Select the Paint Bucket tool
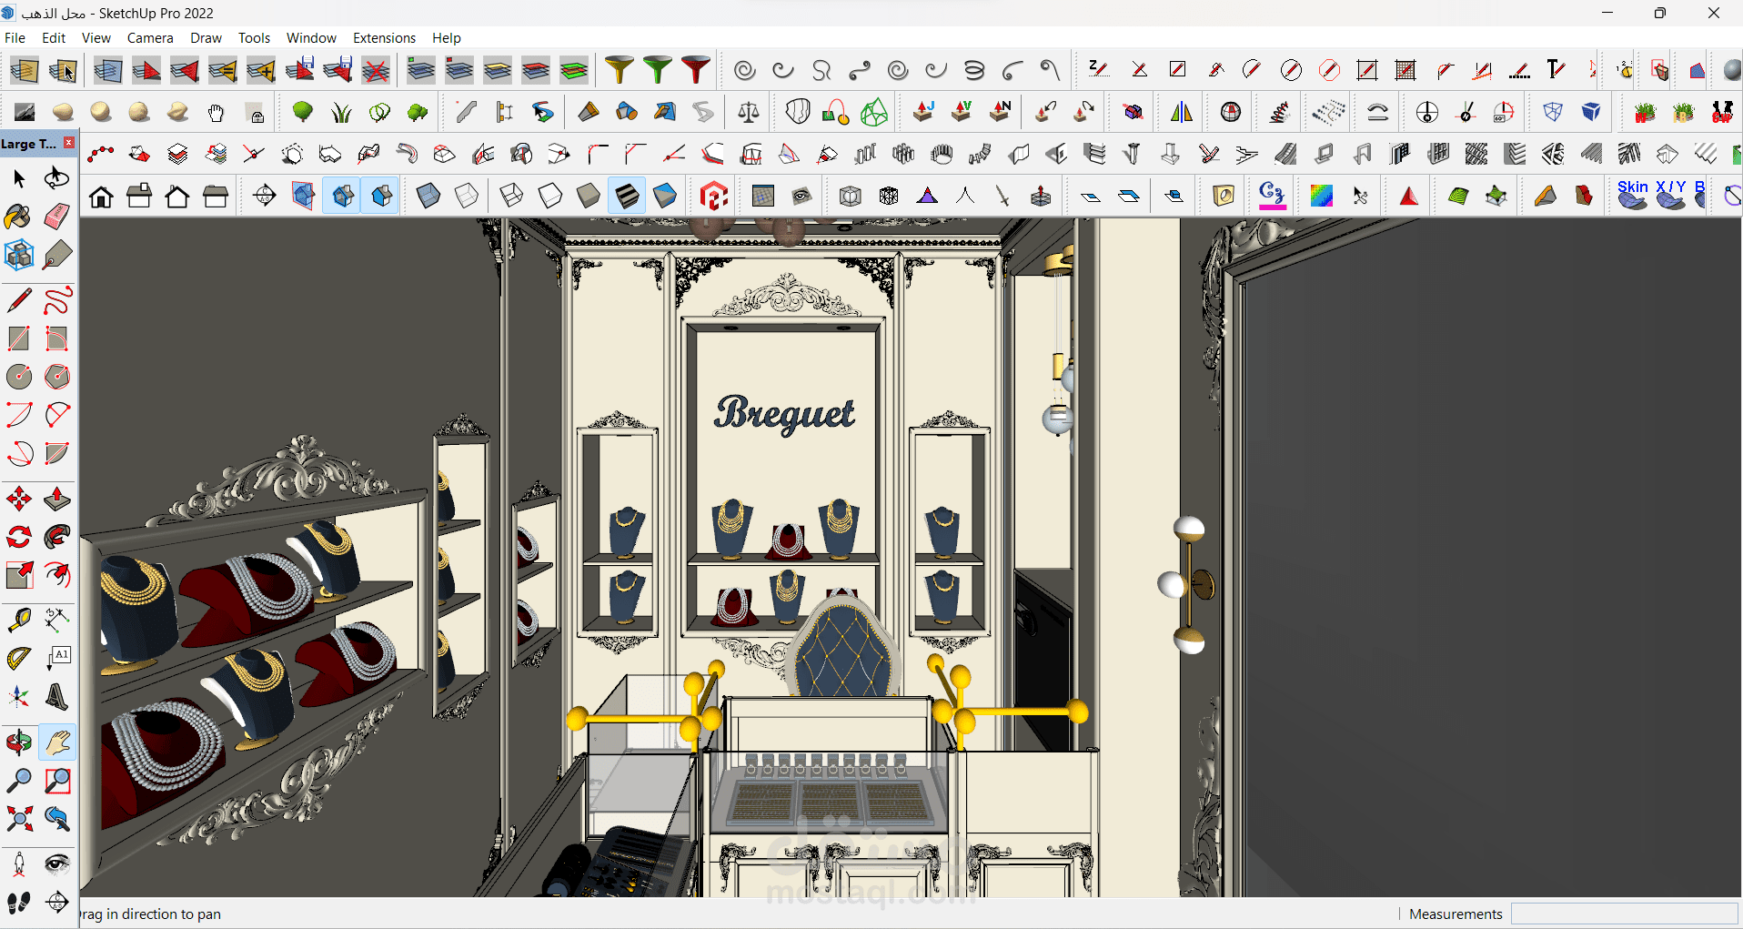The image size is (1743, 929). [18, 217]
